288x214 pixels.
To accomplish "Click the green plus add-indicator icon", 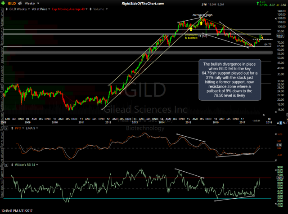I will 3,3.
